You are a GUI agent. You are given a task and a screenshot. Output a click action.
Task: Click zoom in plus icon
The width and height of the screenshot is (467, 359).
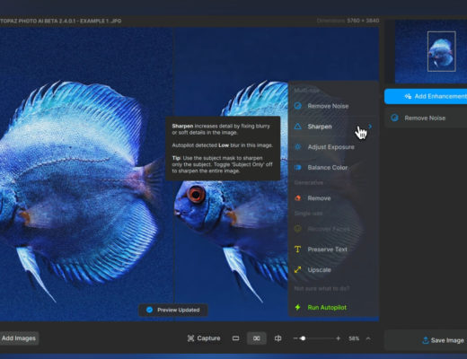pyautogui.click(x=339, y=338)
